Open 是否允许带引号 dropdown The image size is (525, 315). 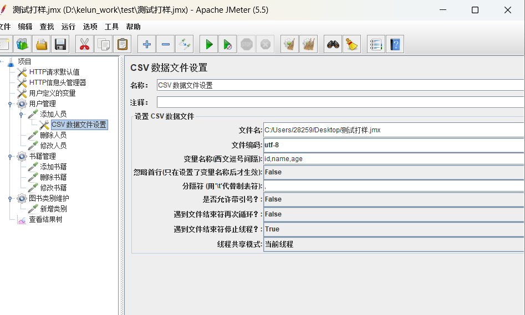coord(394,199)
